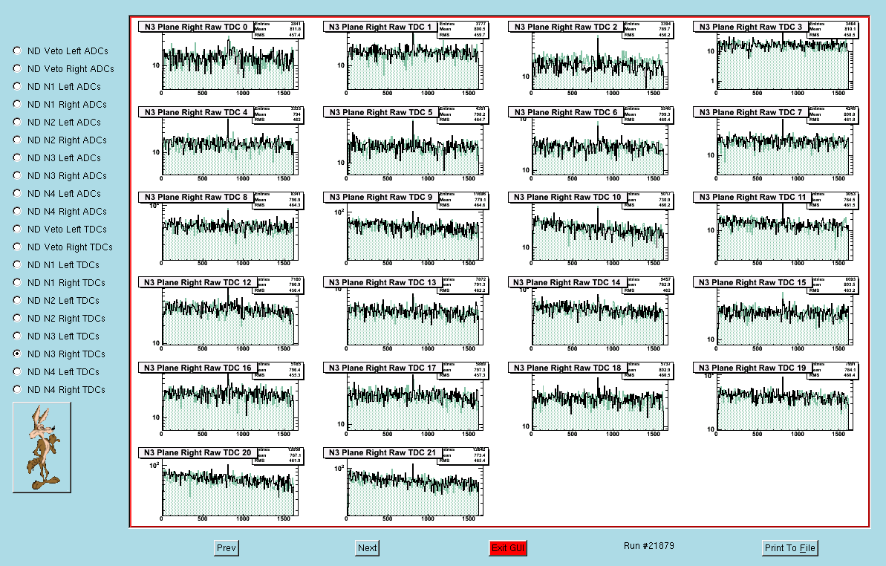Click the Raw TDC 15 plot area
The width and height of the screenshot is (886, 566).
coord(784,316)
